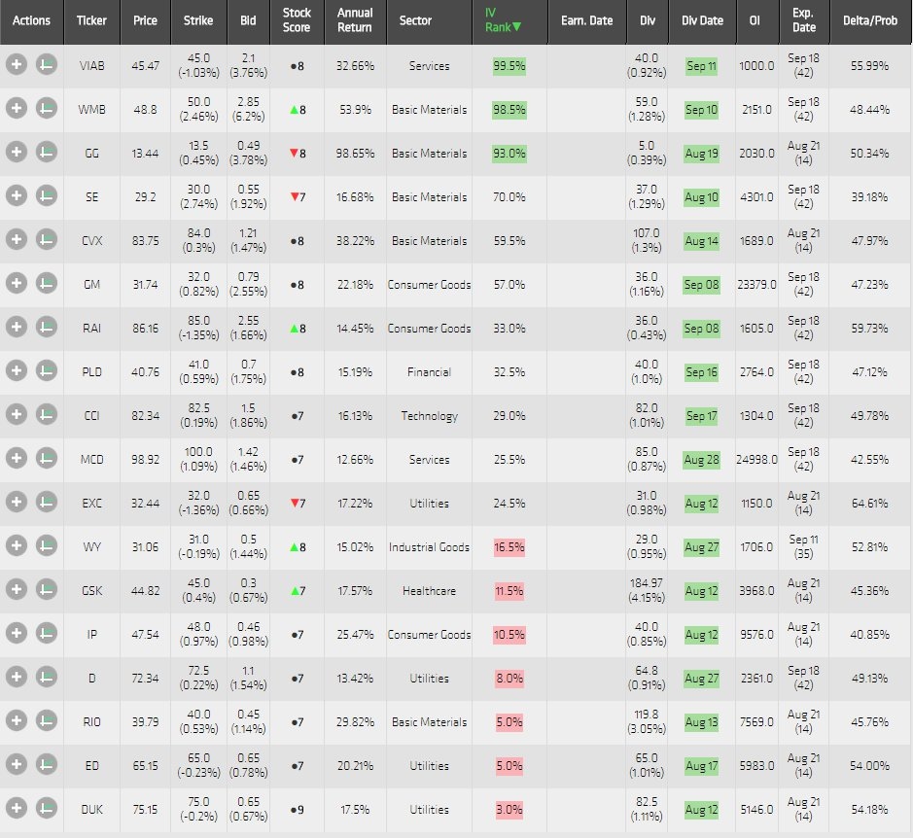Click the Financial sector cell
Screen dimensions: 913x838
tap(429, 372)
